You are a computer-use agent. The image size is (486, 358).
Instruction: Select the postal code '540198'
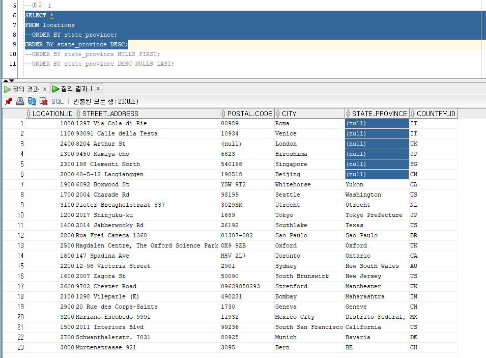click(247, 164)
